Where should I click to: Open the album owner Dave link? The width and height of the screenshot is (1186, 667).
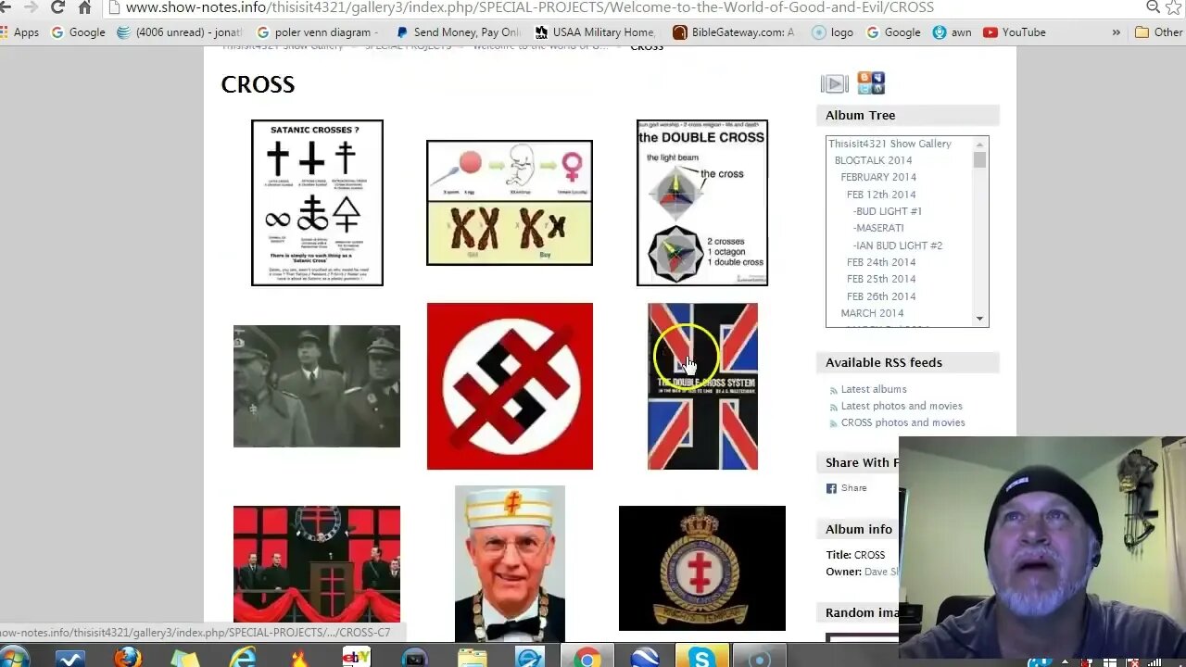tap(881, 572)
